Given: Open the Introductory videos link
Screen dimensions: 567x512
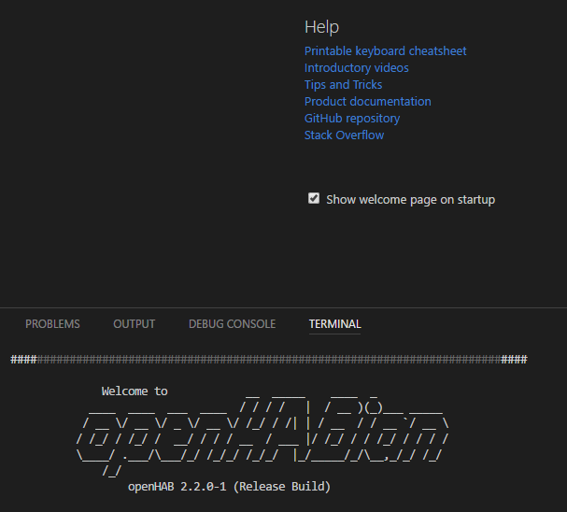Looking at the screenshot, I should click(x=357, y=68).
